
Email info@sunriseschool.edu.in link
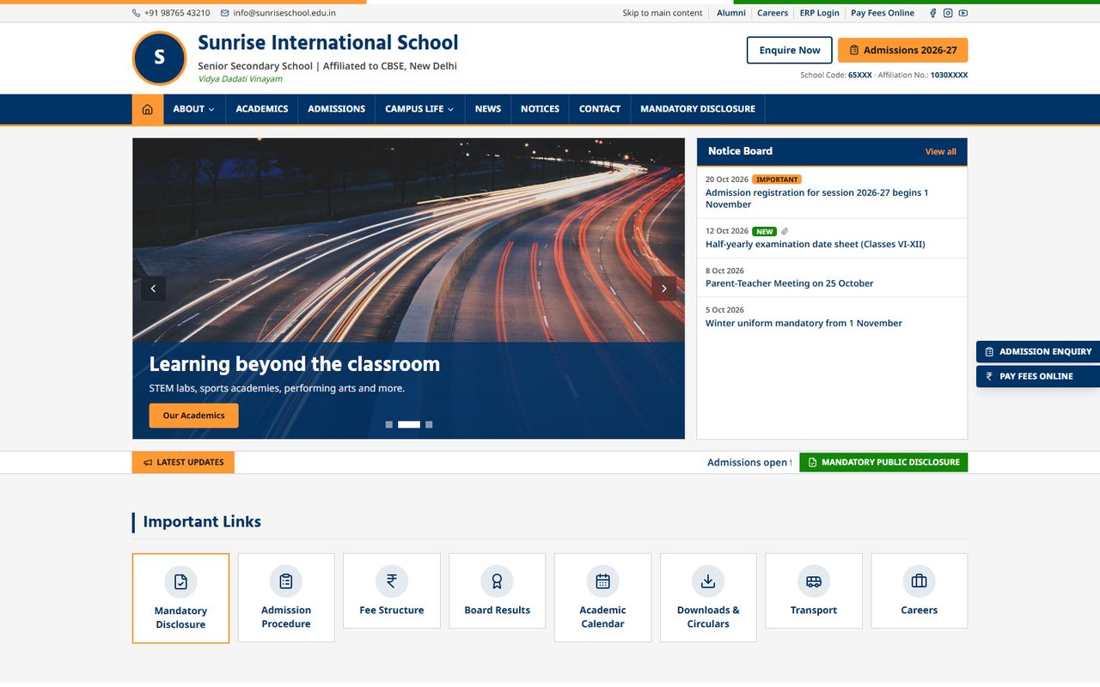point(278,13)
